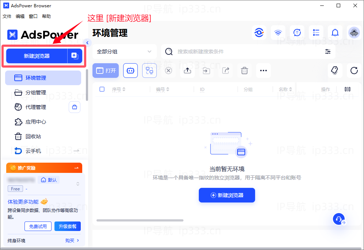This screenshot has height=250, width=364.
Task: Sort by the 编号 column header
Action: click(x=163, y=90)
